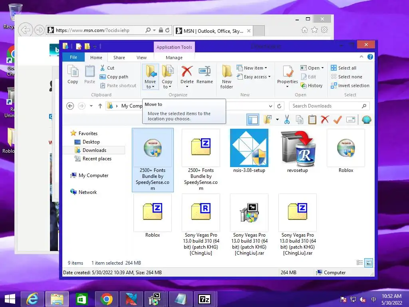
Task: Switch to the View ribbon tab
Action: (142, 58)
